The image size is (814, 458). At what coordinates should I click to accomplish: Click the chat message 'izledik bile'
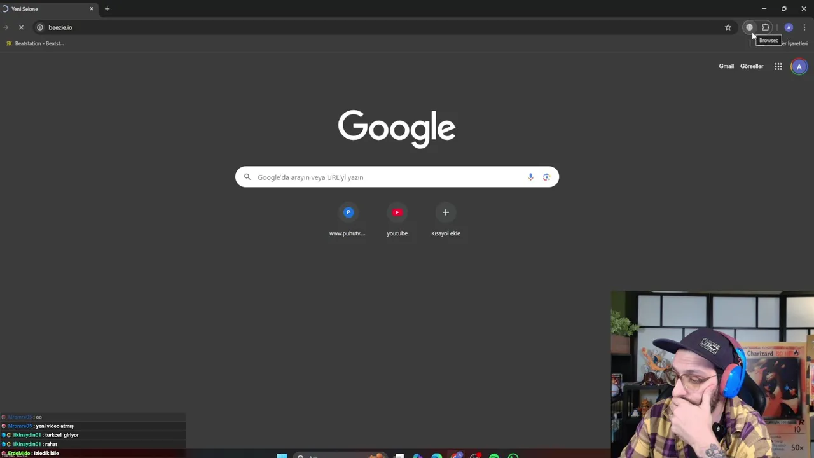click(x=46, y=454)
